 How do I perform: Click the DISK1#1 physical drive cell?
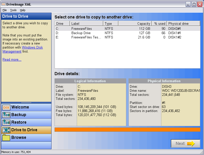click(174, 33)
